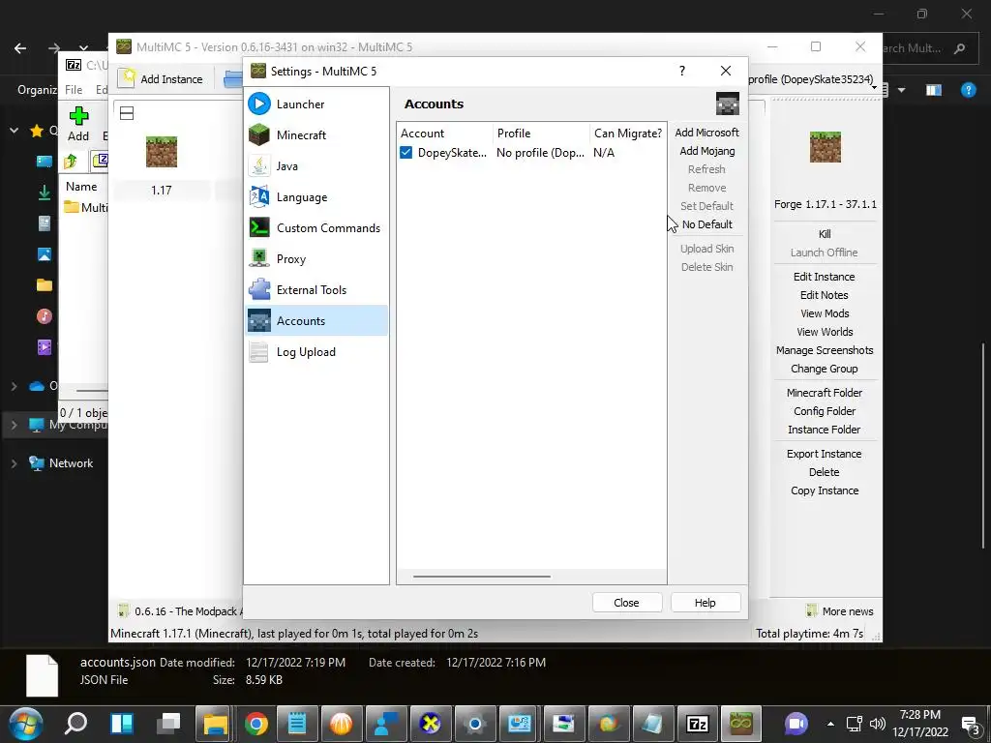
Task: Click the question mark help icon
Action: (x=682, y=71)
